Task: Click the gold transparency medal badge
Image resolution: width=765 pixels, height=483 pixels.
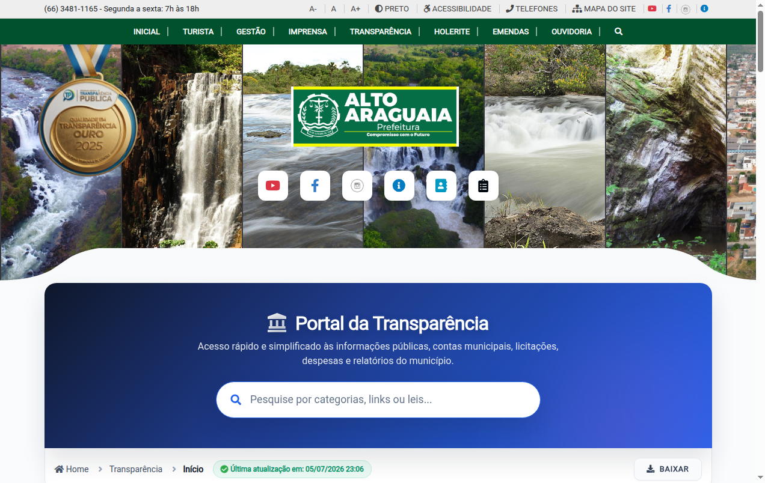Action: pos(88,111)
